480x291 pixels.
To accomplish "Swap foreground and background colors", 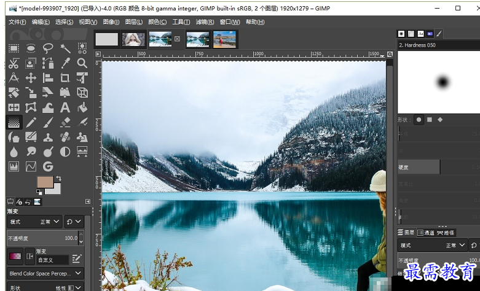I will coord(58,179).
